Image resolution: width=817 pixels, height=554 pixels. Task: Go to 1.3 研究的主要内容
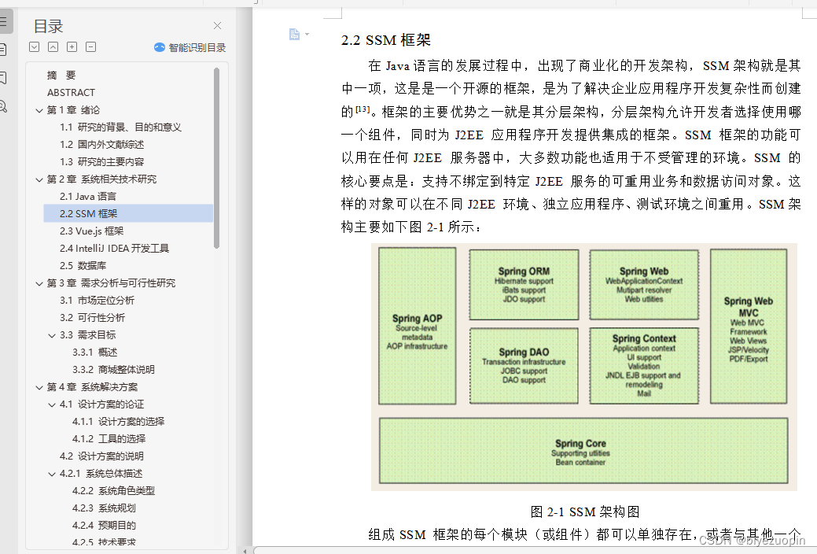(x=101, y=161)
